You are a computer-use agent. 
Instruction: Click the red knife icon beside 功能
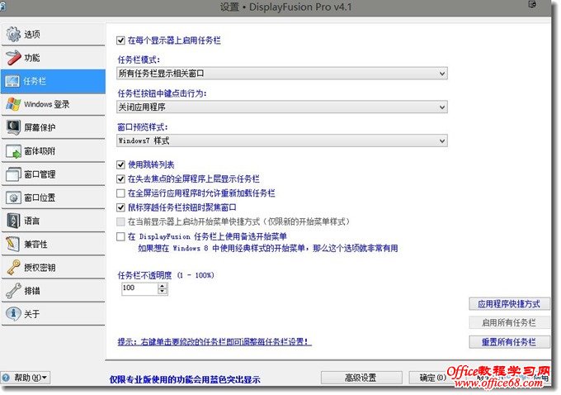(13, 58)
